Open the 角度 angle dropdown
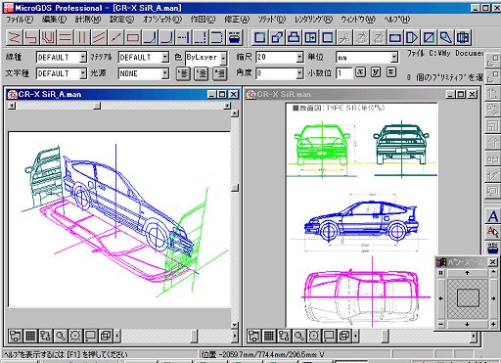Image resolution: width=501 pixels, height=363 pixels. coord(299,73)
